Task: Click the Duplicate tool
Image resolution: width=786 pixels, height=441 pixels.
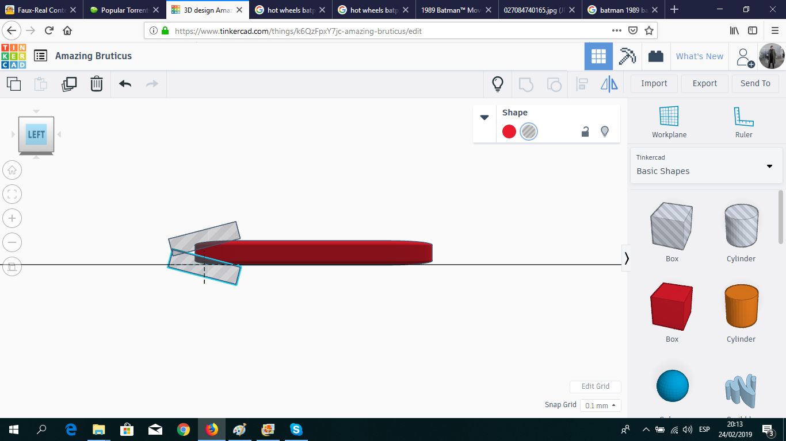Action: click(x=69, y=84)
